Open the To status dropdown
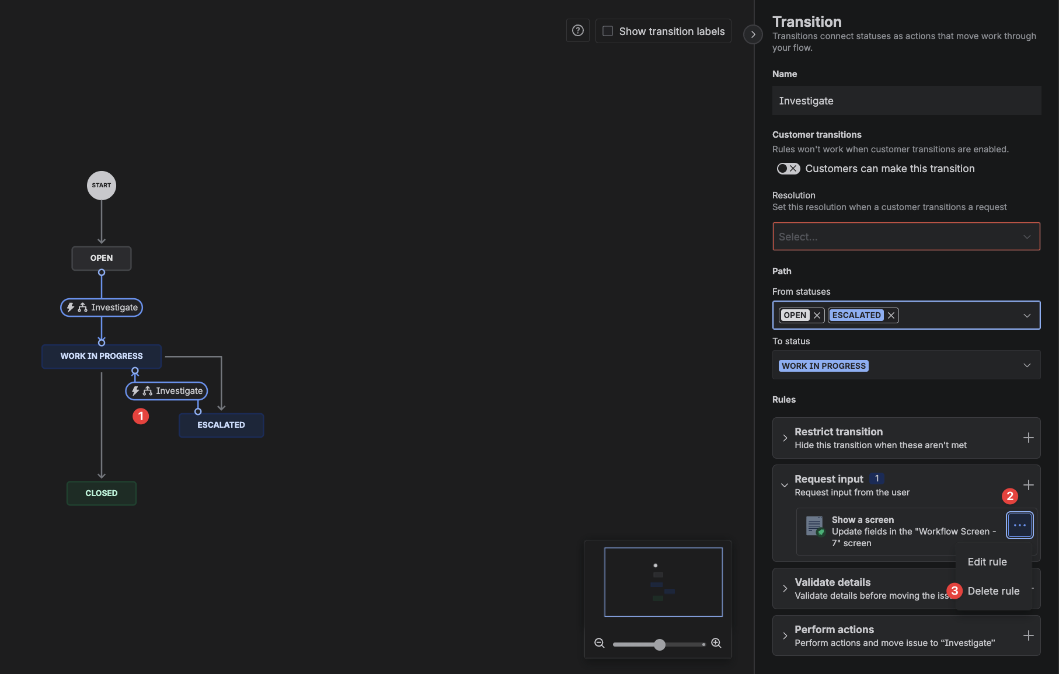This screenshot has width=1059, height=674. 906,365
